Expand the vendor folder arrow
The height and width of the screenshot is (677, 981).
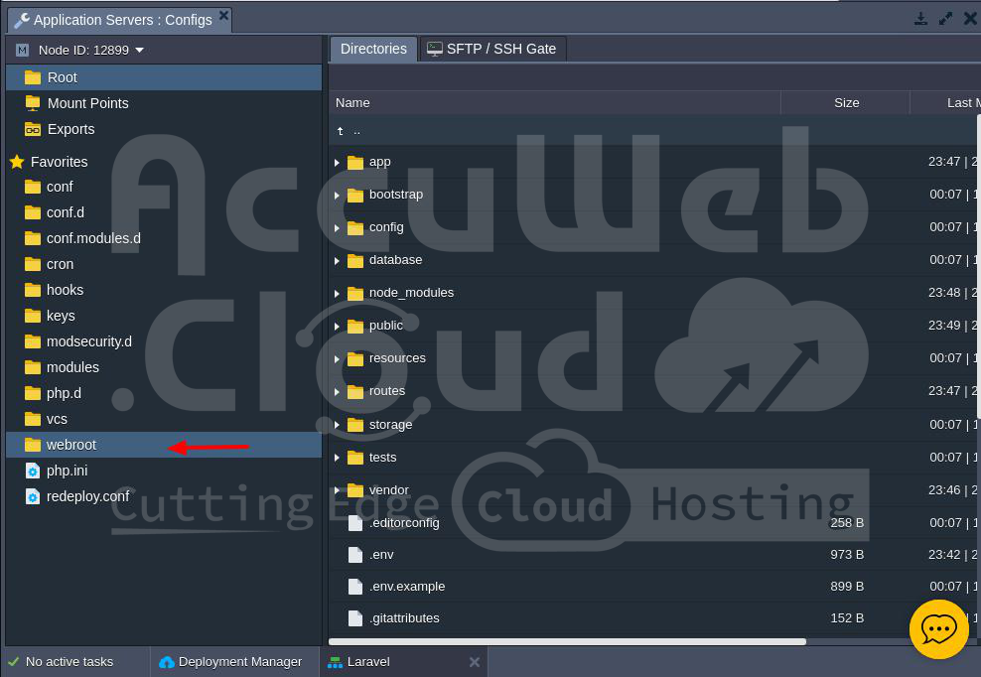tap(338, 490)
